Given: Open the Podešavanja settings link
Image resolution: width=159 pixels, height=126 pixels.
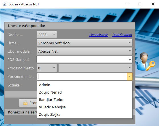Looking at the screenshot, I should [x=122, y=35].
